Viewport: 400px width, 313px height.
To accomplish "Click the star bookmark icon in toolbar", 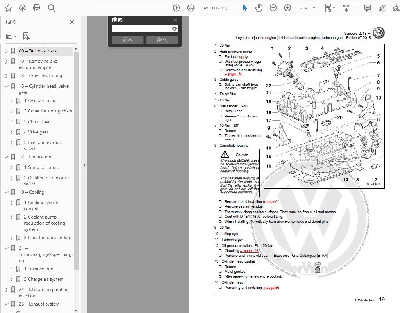I will pyautogui.click(x=9, y=8).
